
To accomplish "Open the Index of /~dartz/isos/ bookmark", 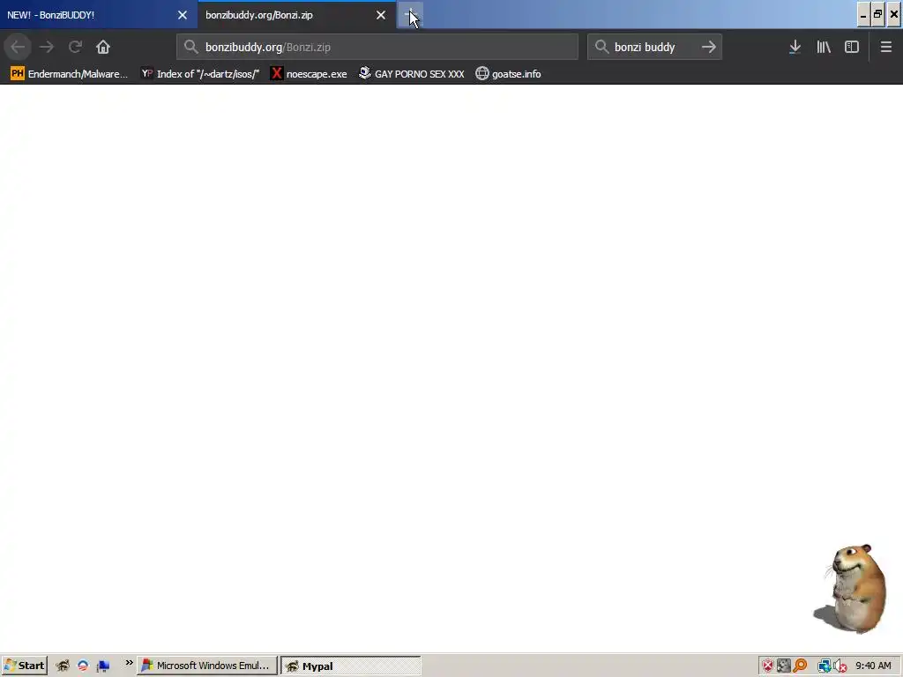I will tap(200, 74).
